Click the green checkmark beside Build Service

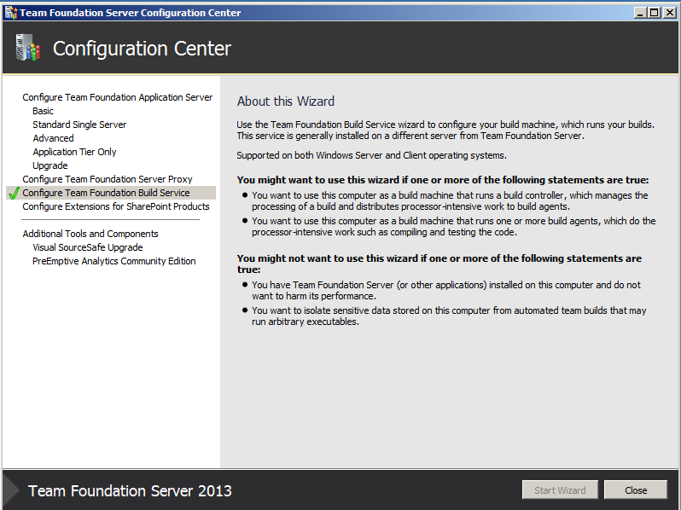coord(15,193)
